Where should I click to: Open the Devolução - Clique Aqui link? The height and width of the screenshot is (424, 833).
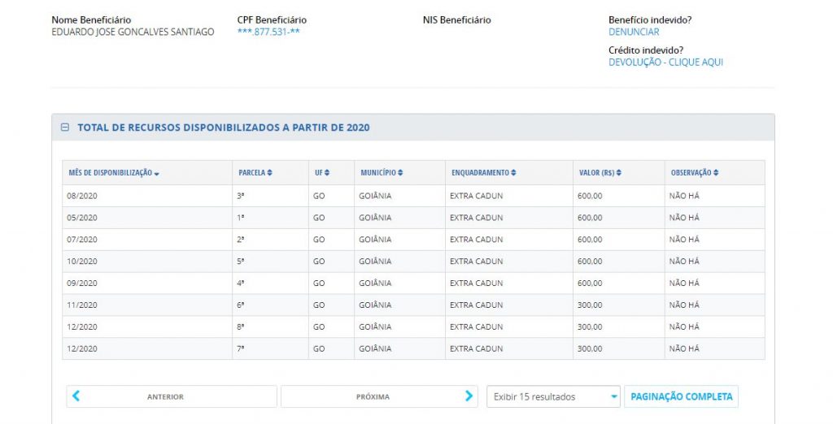pyautogui.click(x=665, y=63)
